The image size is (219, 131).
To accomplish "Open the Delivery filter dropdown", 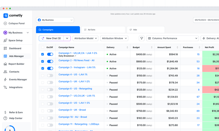I will [210, 38].
